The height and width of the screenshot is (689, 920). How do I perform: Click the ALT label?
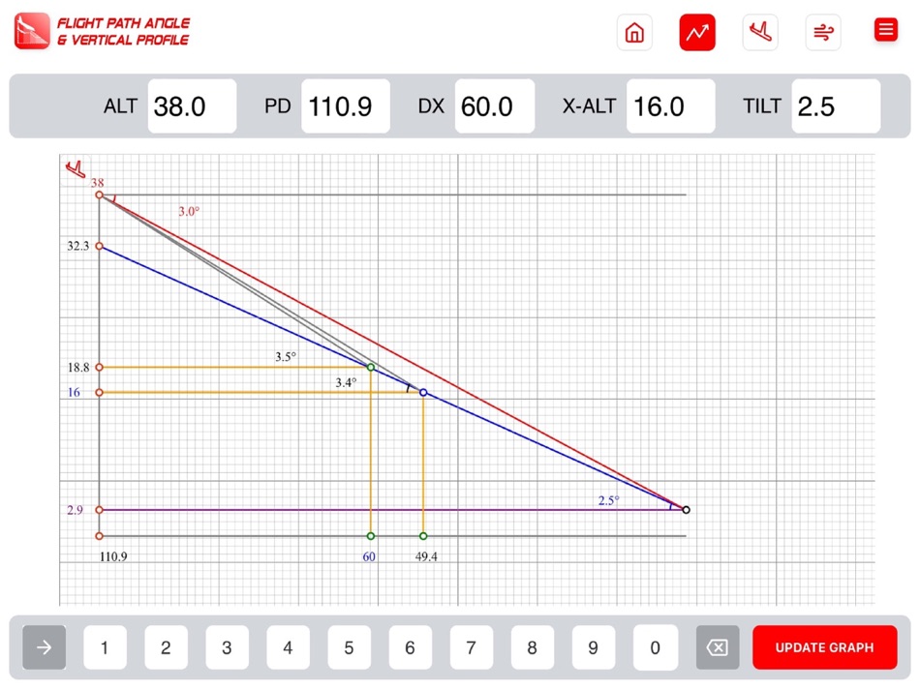(x=120, y=106)
